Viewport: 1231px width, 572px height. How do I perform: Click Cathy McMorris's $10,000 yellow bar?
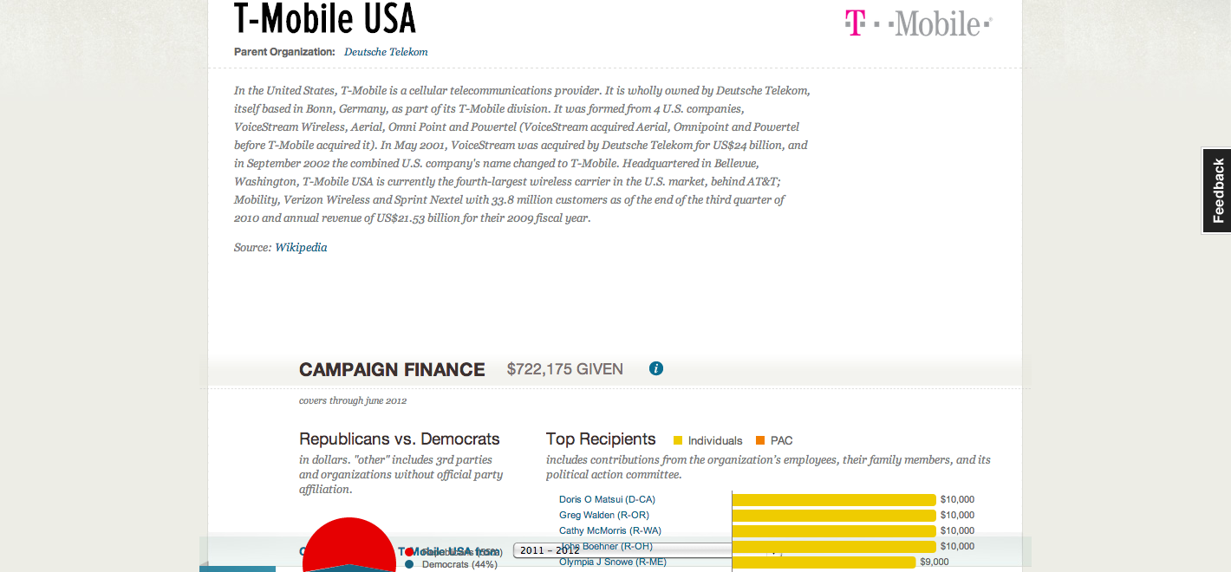(x=834, y=530)
